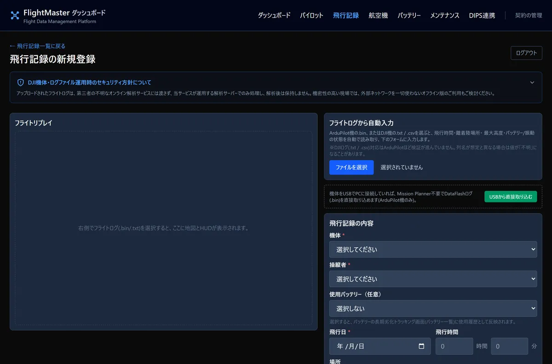Click the フライトログから自動入力 heading
The width and height of the screenshot is (552, 364).
[x=362, y=123]
